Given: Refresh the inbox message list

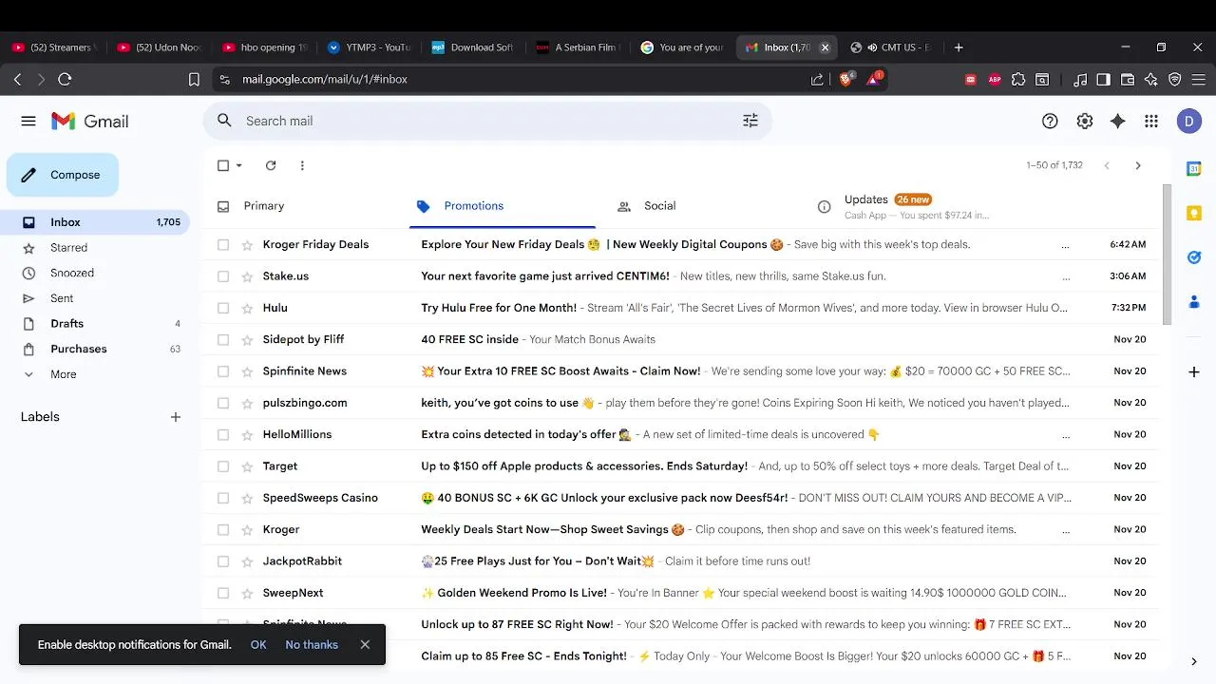Looking at the screenshot, I should pos(271,165).
